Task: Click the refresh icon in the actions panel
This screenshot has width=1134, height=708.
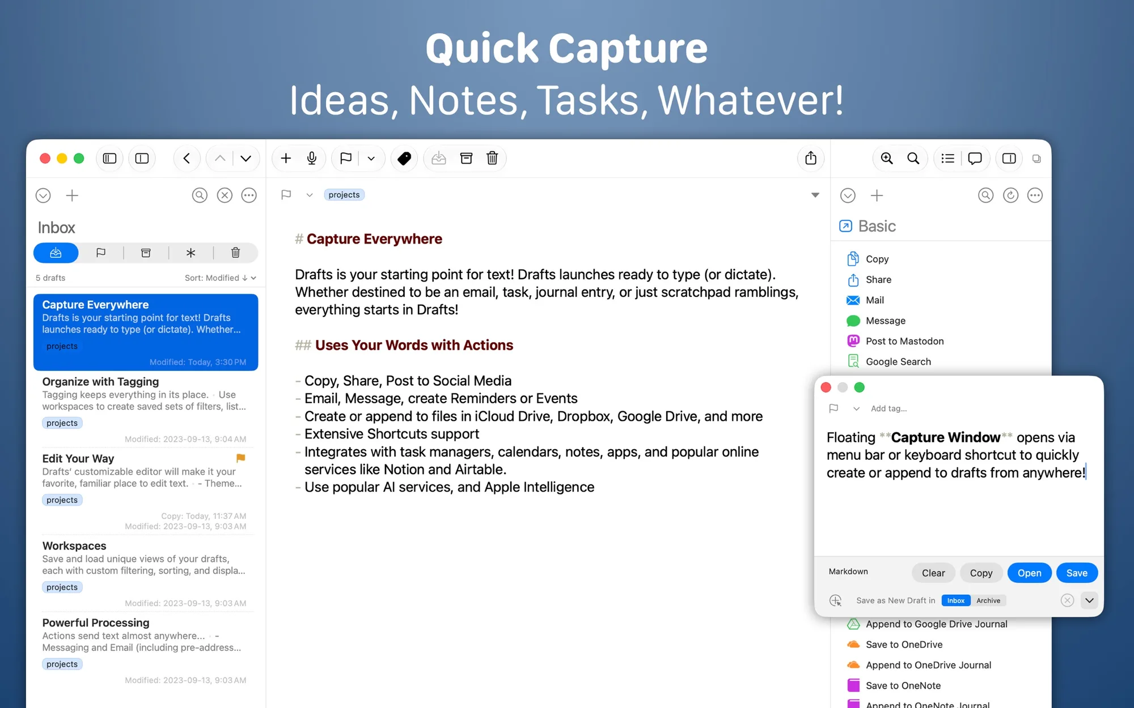Action: click(x=1010, y=195)
